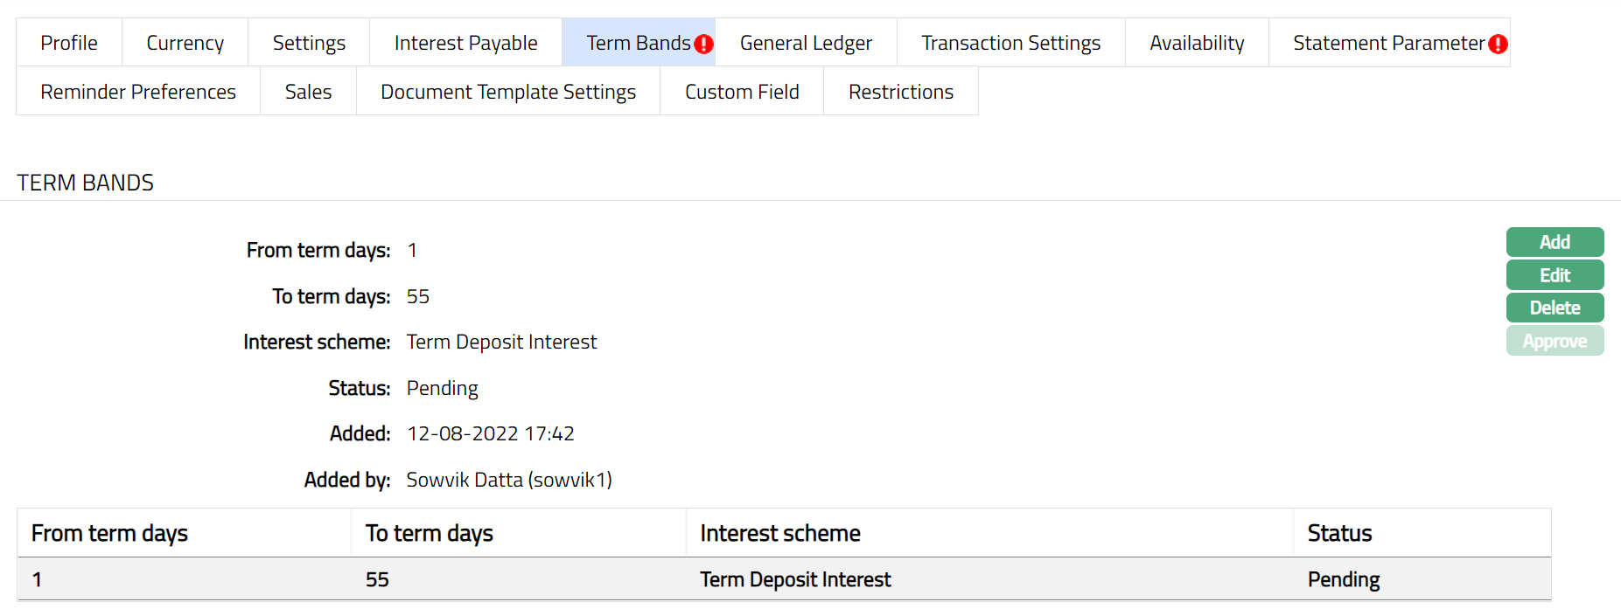1621x616 pixels.
Task: Select the General Ledger tab
Action: pos(806,43)
